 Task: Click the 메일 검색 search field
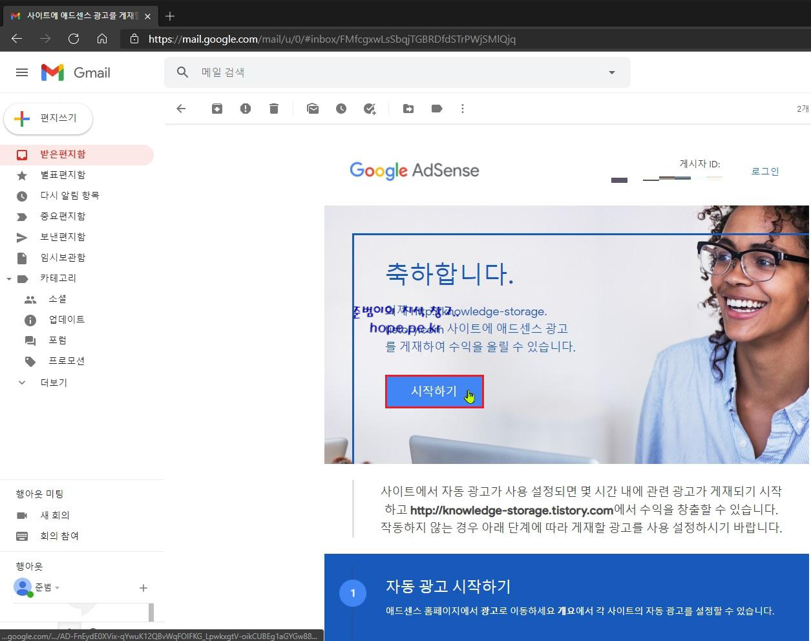coord(397,72)
